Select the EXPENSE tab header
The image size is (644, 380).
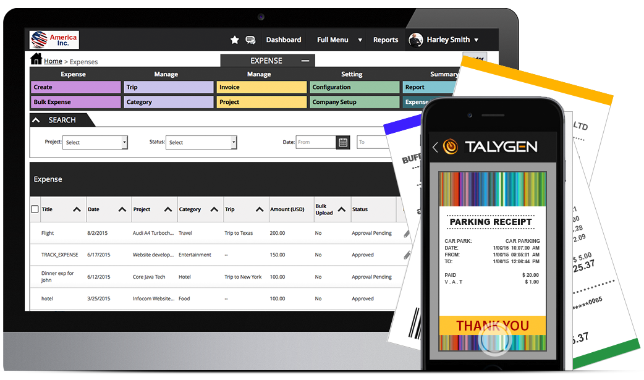(266, 61)
